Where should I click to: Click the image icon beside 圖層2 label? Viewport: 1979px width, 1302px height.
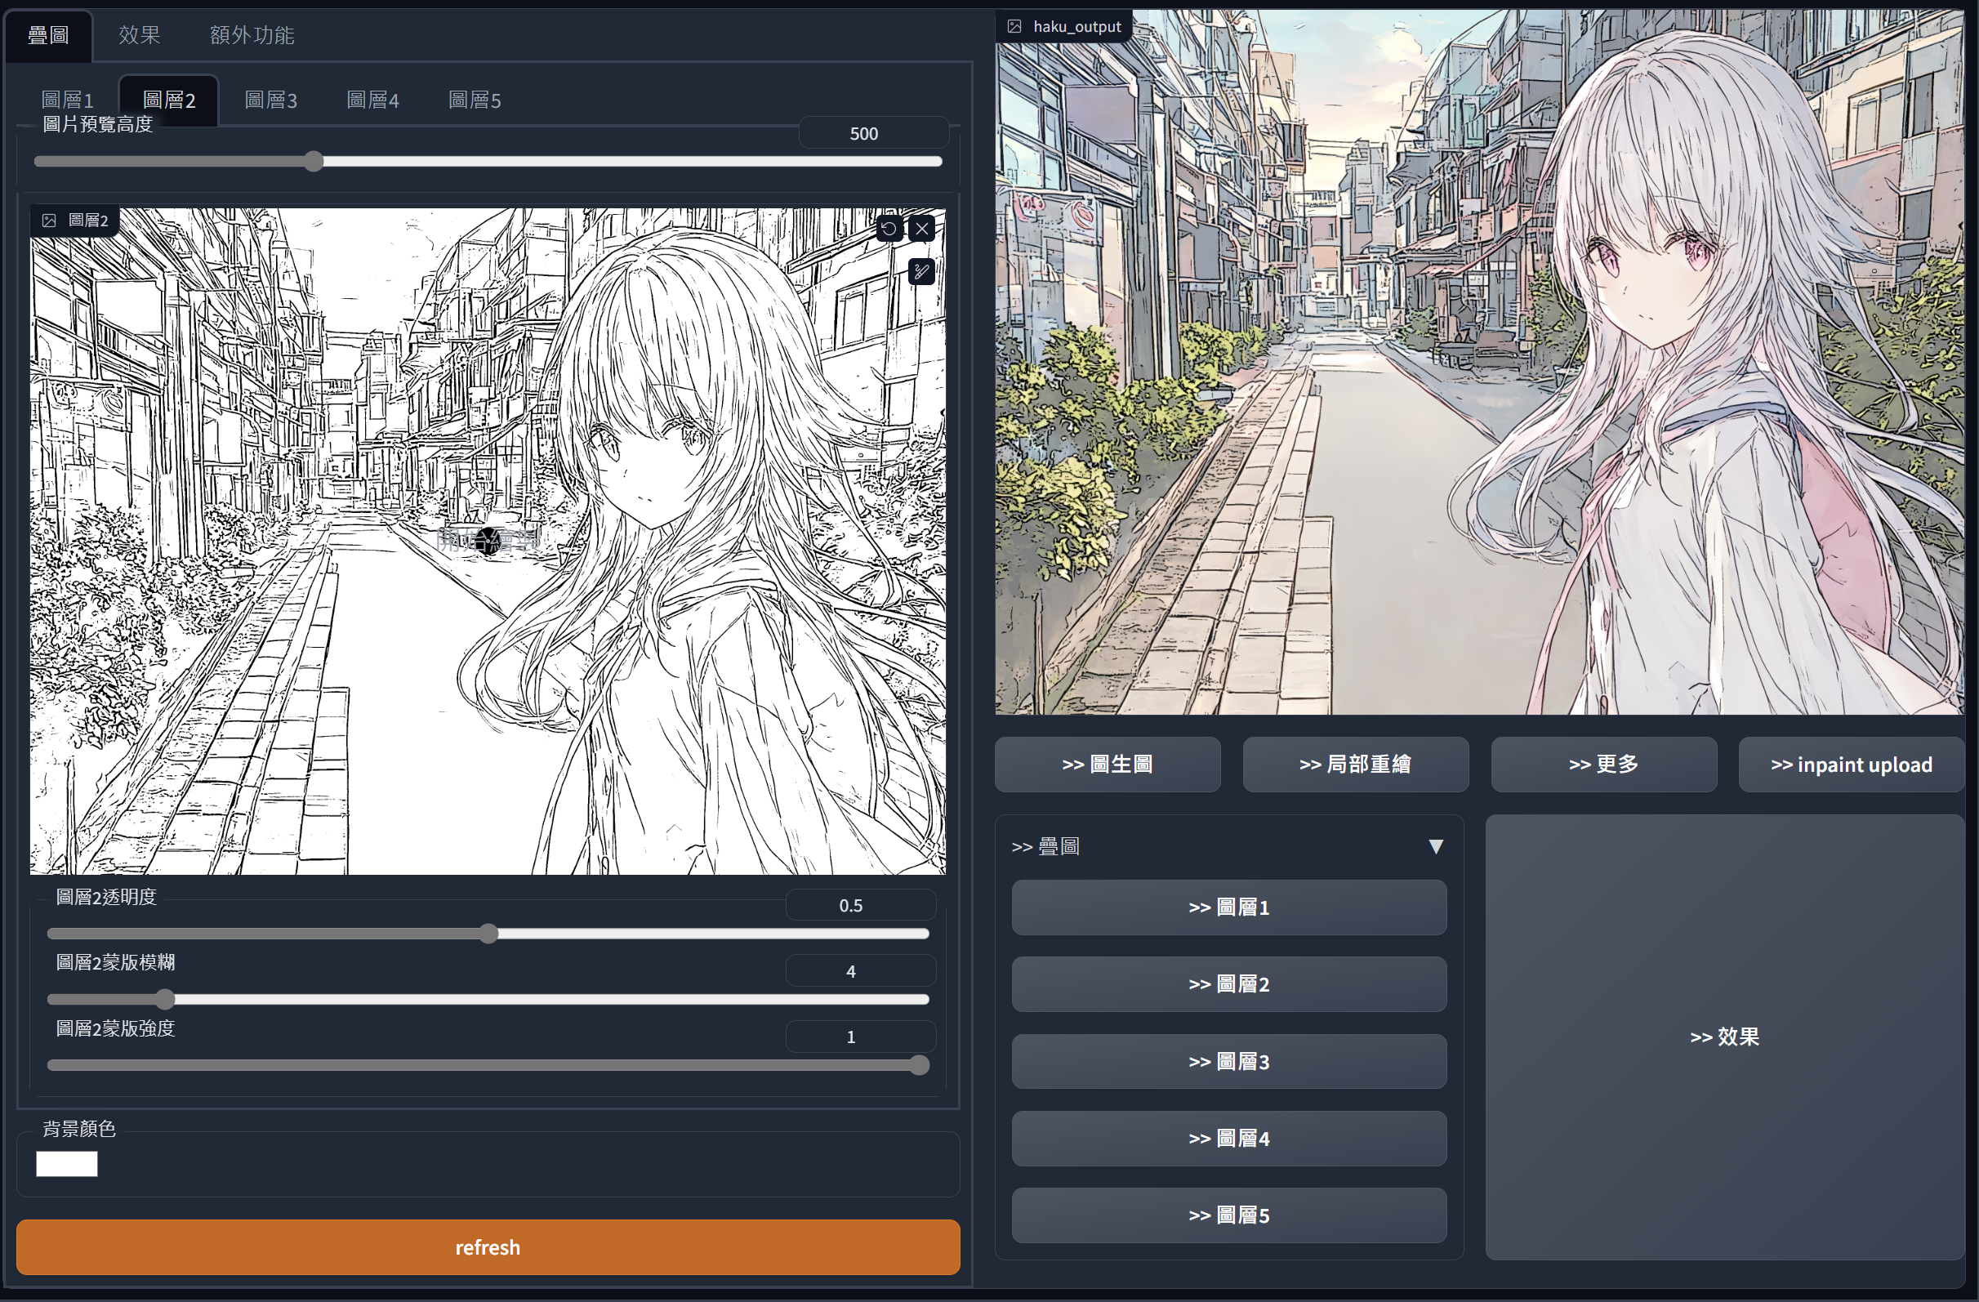tap(49, 221)
